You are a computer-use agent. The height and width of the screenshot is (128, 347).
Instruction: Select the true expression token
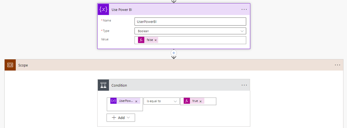194,101
